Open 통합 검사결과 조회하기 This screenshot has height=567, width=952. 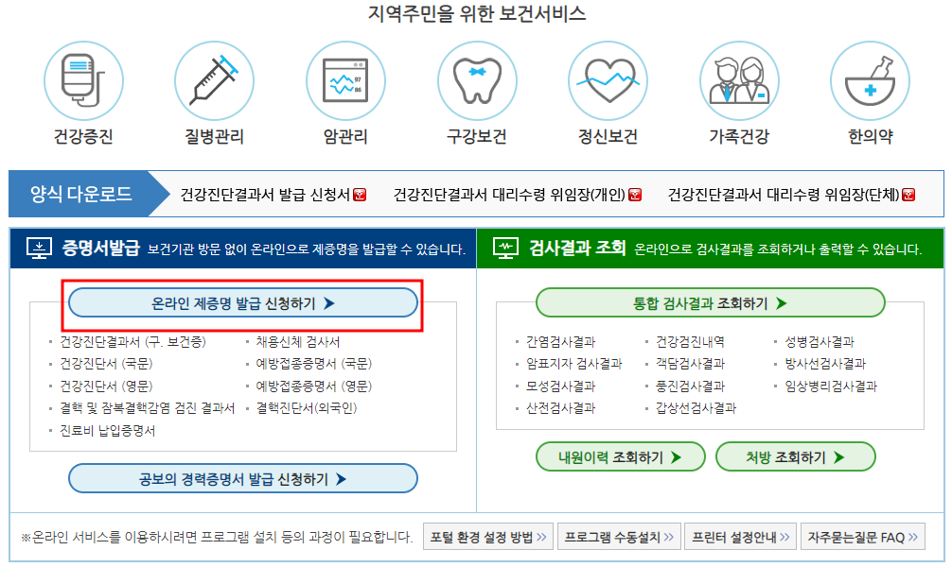point(710,302)
